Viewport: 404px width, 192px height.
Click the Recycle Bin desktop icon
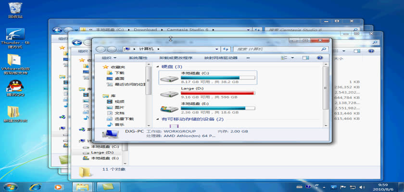point(15,8)
